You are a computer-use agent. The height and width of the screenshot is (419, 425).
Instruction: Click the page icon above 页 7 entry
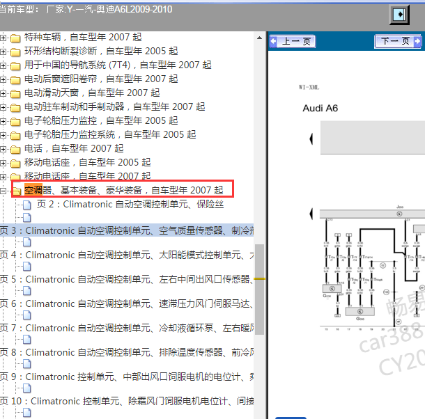[x=27, y=315]
